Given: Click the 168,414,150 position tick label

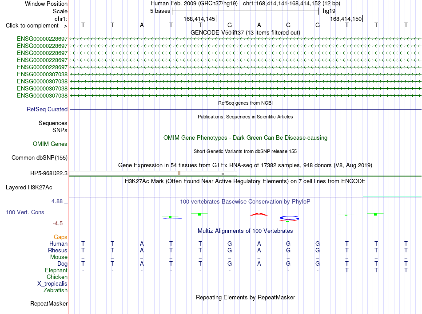Looking at the screenshot, I should (346, 19).
